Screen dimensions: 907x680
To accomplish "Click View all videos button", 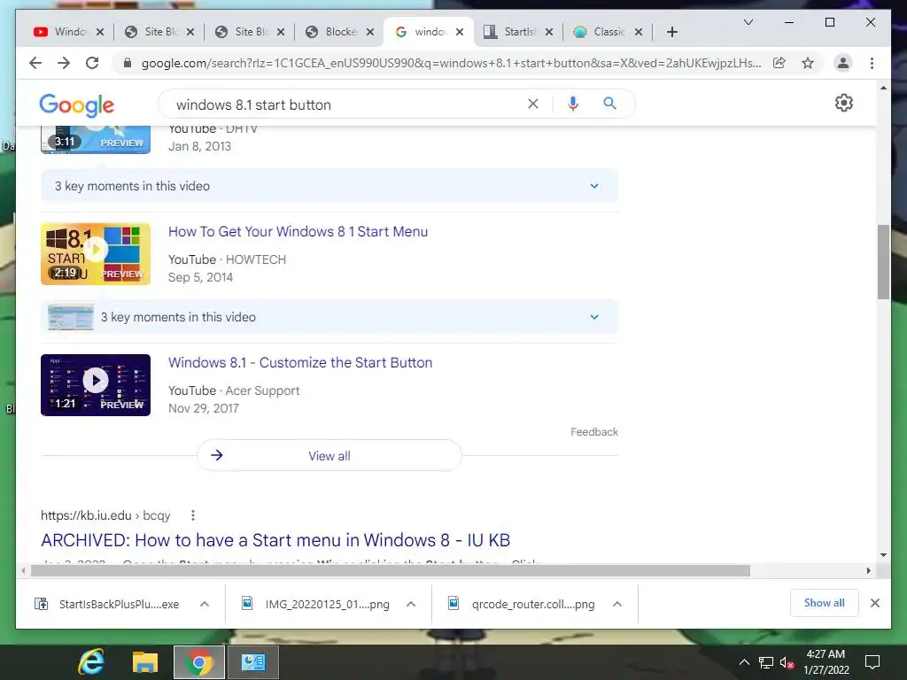I will click(x=329, y=456).
